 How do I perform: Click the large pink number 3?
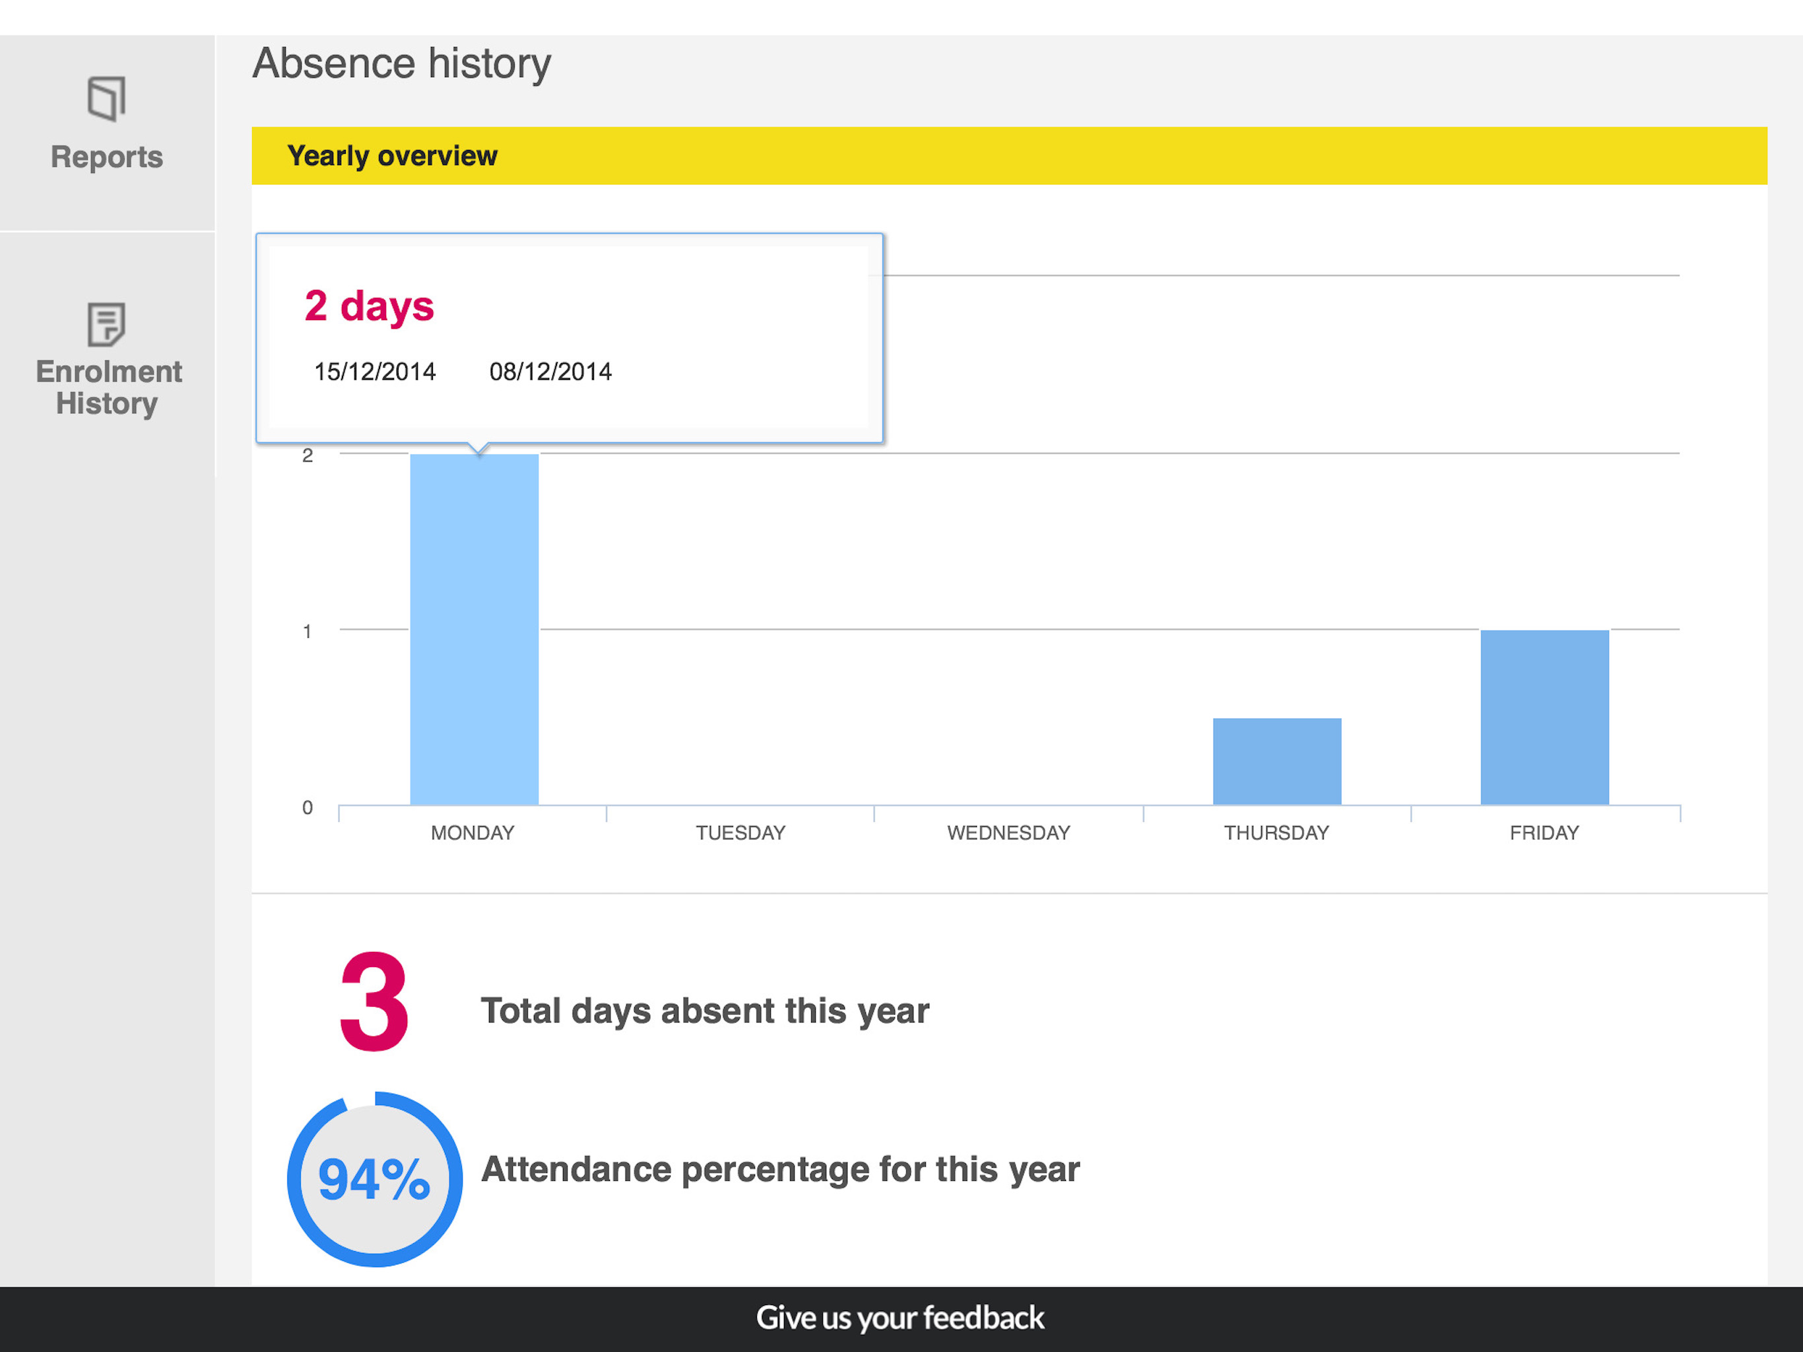pos(374,1002)
